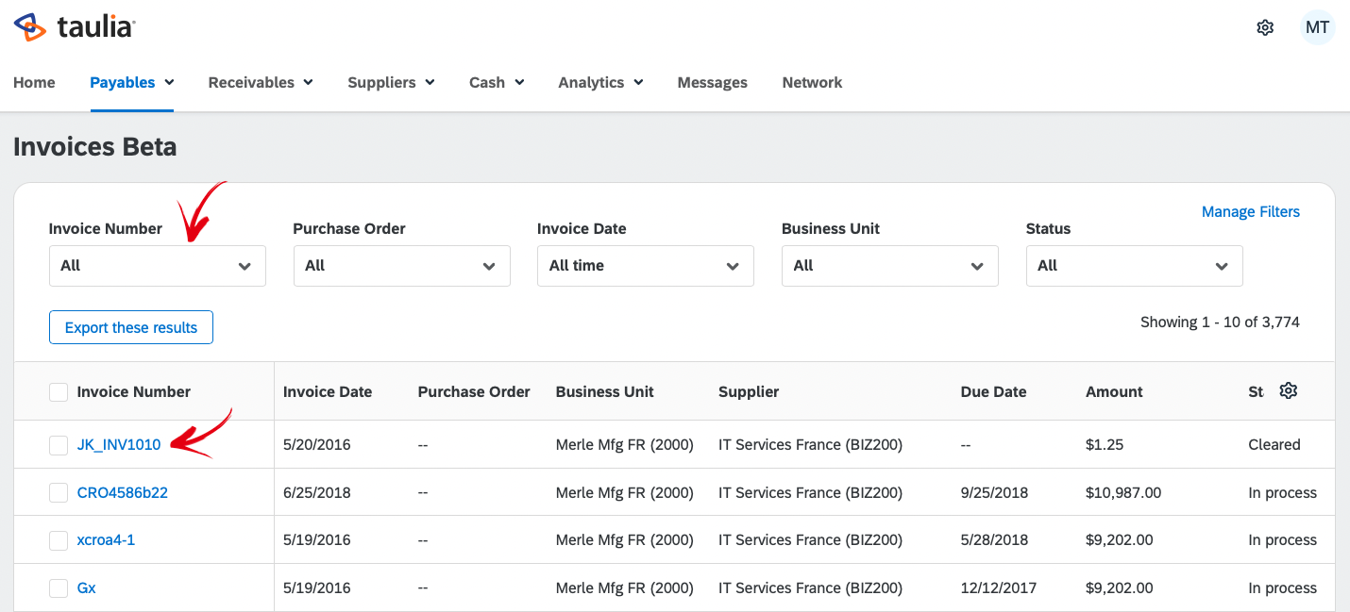This screenshot has width=1350, height=612.
Task: Click the Due Date column header
Action: [x=993, y=391]
